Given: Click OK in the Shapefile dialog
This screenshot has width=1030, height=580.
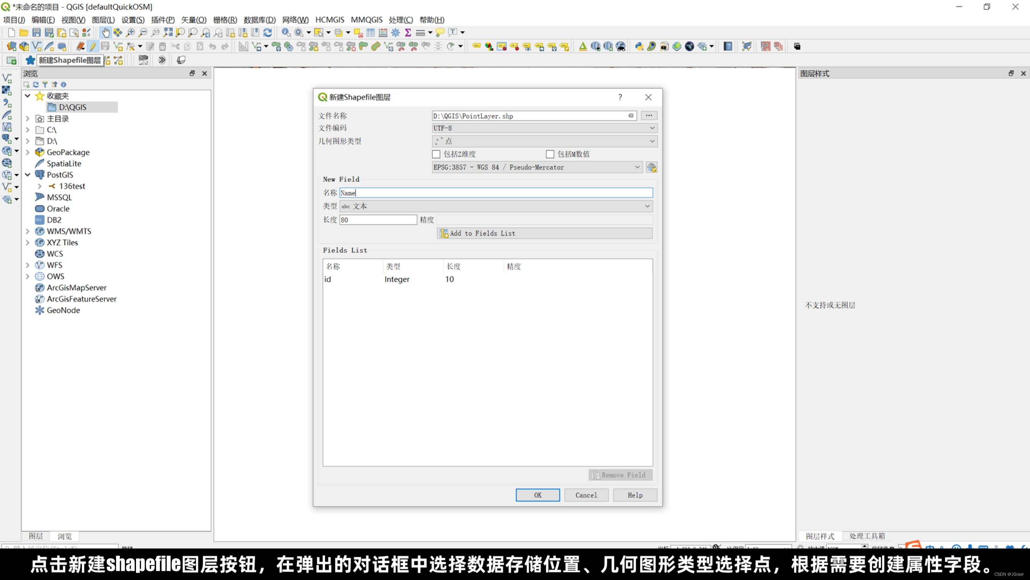Looking at the screenshot, I should [x=537, y=495].
